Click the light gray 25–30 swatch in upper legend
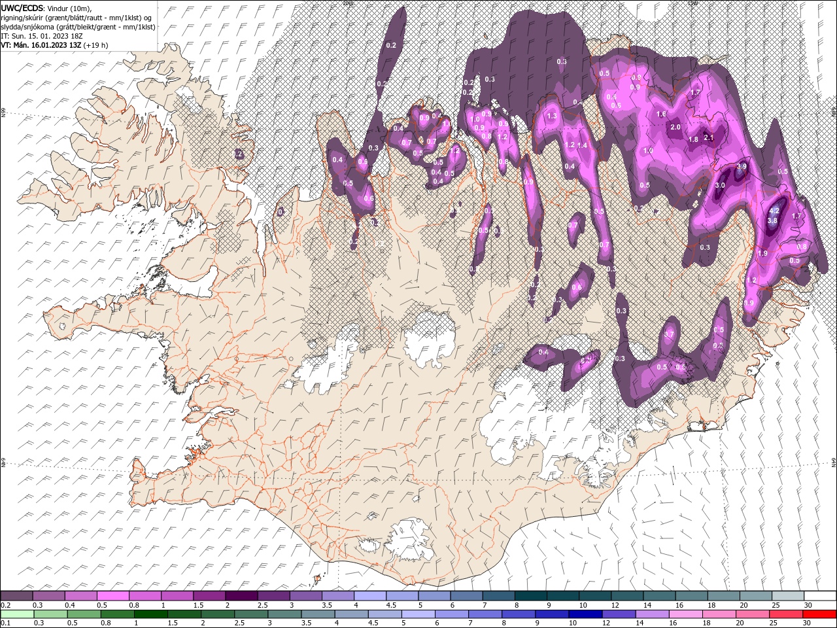The height and width of the screenshot is (628, 837). pyautogui.click(x=787, y=595)
